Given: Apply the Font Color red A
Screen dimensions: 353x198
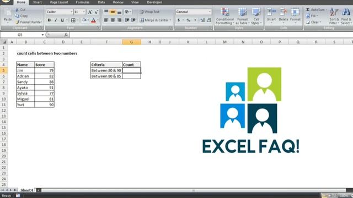Looking at the screenshot, I should click(x=93, y=20).
